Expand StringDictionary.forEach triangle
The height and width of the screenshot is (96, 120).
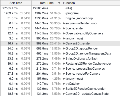[x=64, y=59]
